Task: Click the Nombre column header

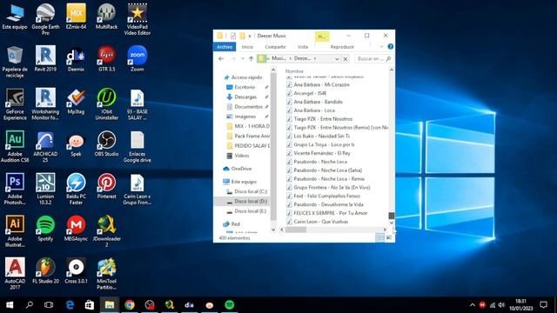Action: point(294,71)
